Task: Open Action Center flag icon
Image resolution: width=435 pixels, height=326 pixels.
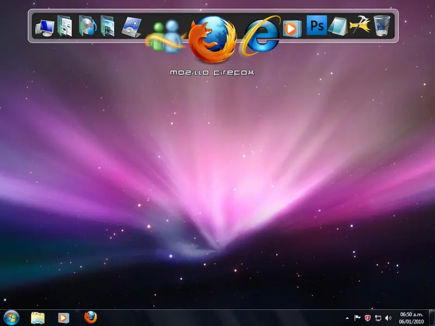Action: coord(357,318)
